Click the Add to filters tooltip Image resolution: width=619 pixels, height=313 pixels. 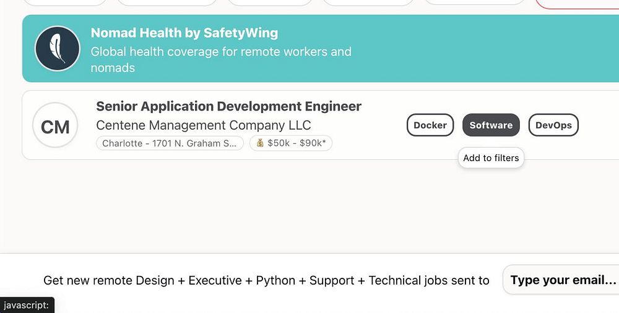click(x=491, y=158)
